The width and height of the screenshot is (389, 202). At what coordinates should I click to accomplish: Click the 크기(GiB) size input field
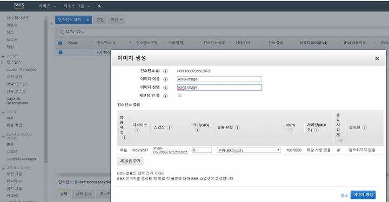[x=202, y=150]
